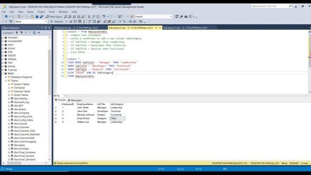
Task: Open the File menu
Action: click(x=4, y=12)
